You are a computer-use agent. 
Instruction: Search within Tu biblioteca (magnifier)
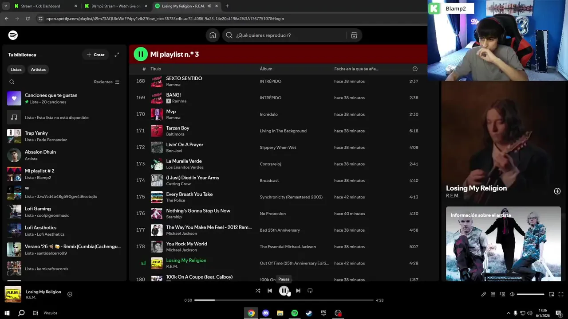(x=12, y=82)
